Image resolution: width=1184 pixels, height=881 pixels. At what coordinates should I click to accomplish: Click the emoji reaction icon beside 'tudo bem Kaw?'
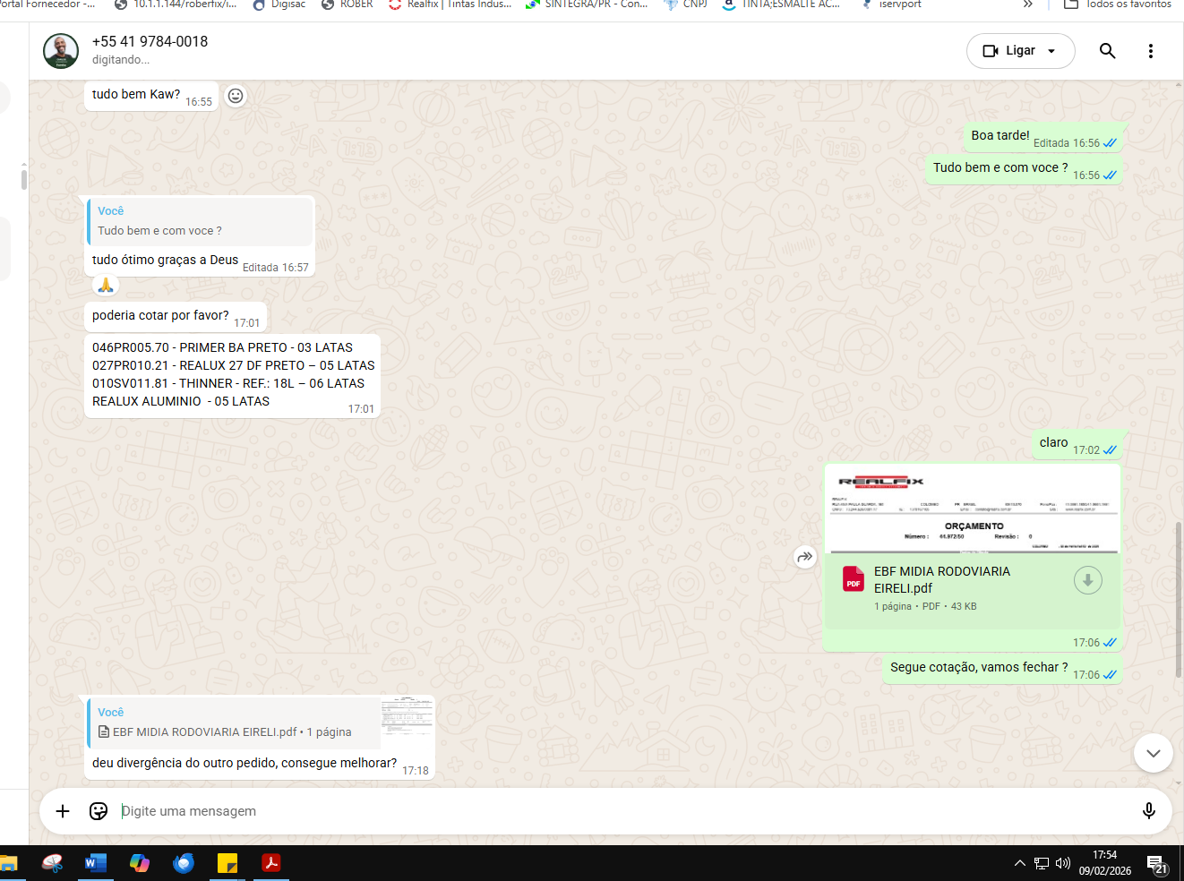tap(236, 96)
